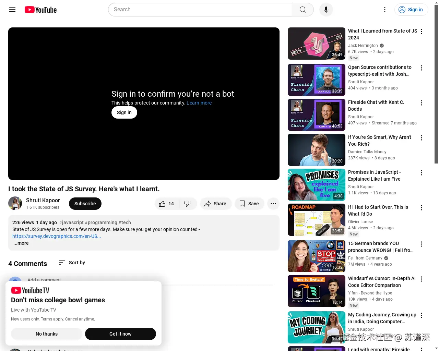Click the #programming hashtag
Viewport: 439px width, 351px height.
pos(101,222)
